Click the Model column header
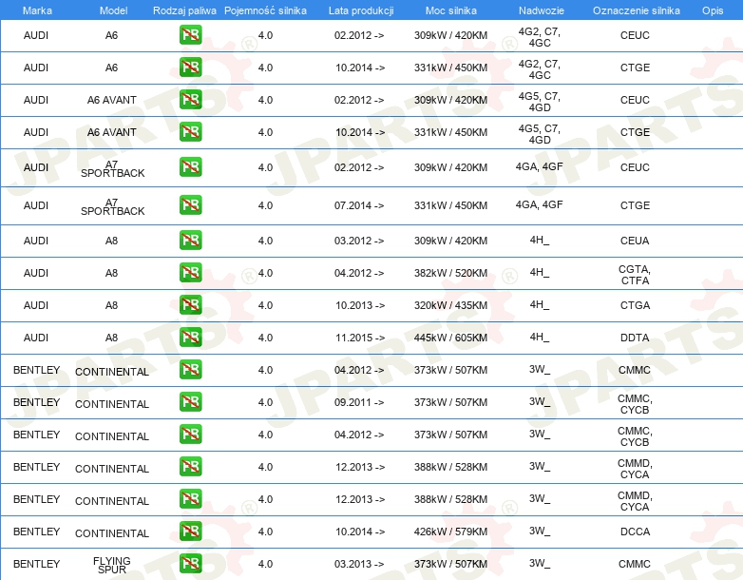The width and height of the screenshot is (743, 580). coord(113,10)
